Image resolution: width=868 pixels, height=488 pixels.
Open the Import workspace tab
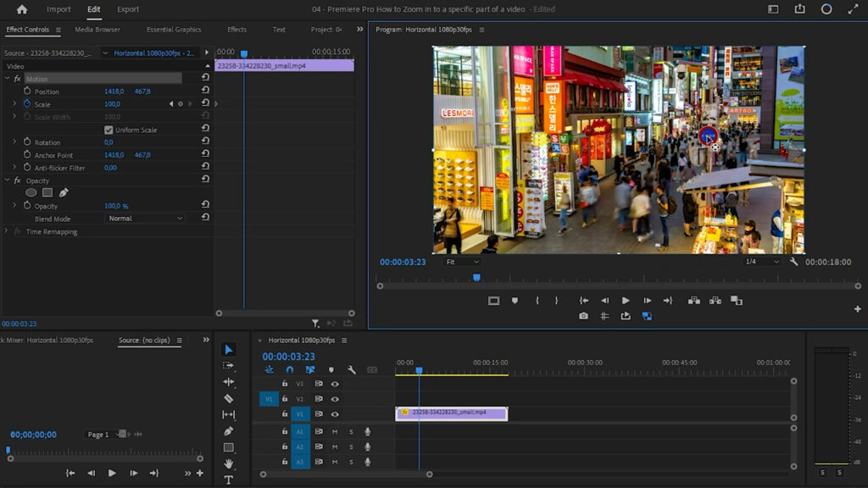(58, 9)
